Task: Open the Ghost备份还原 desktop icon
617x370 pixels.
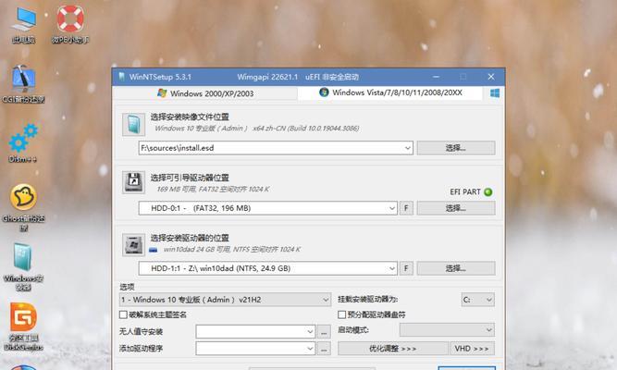Action: (24, 208)
